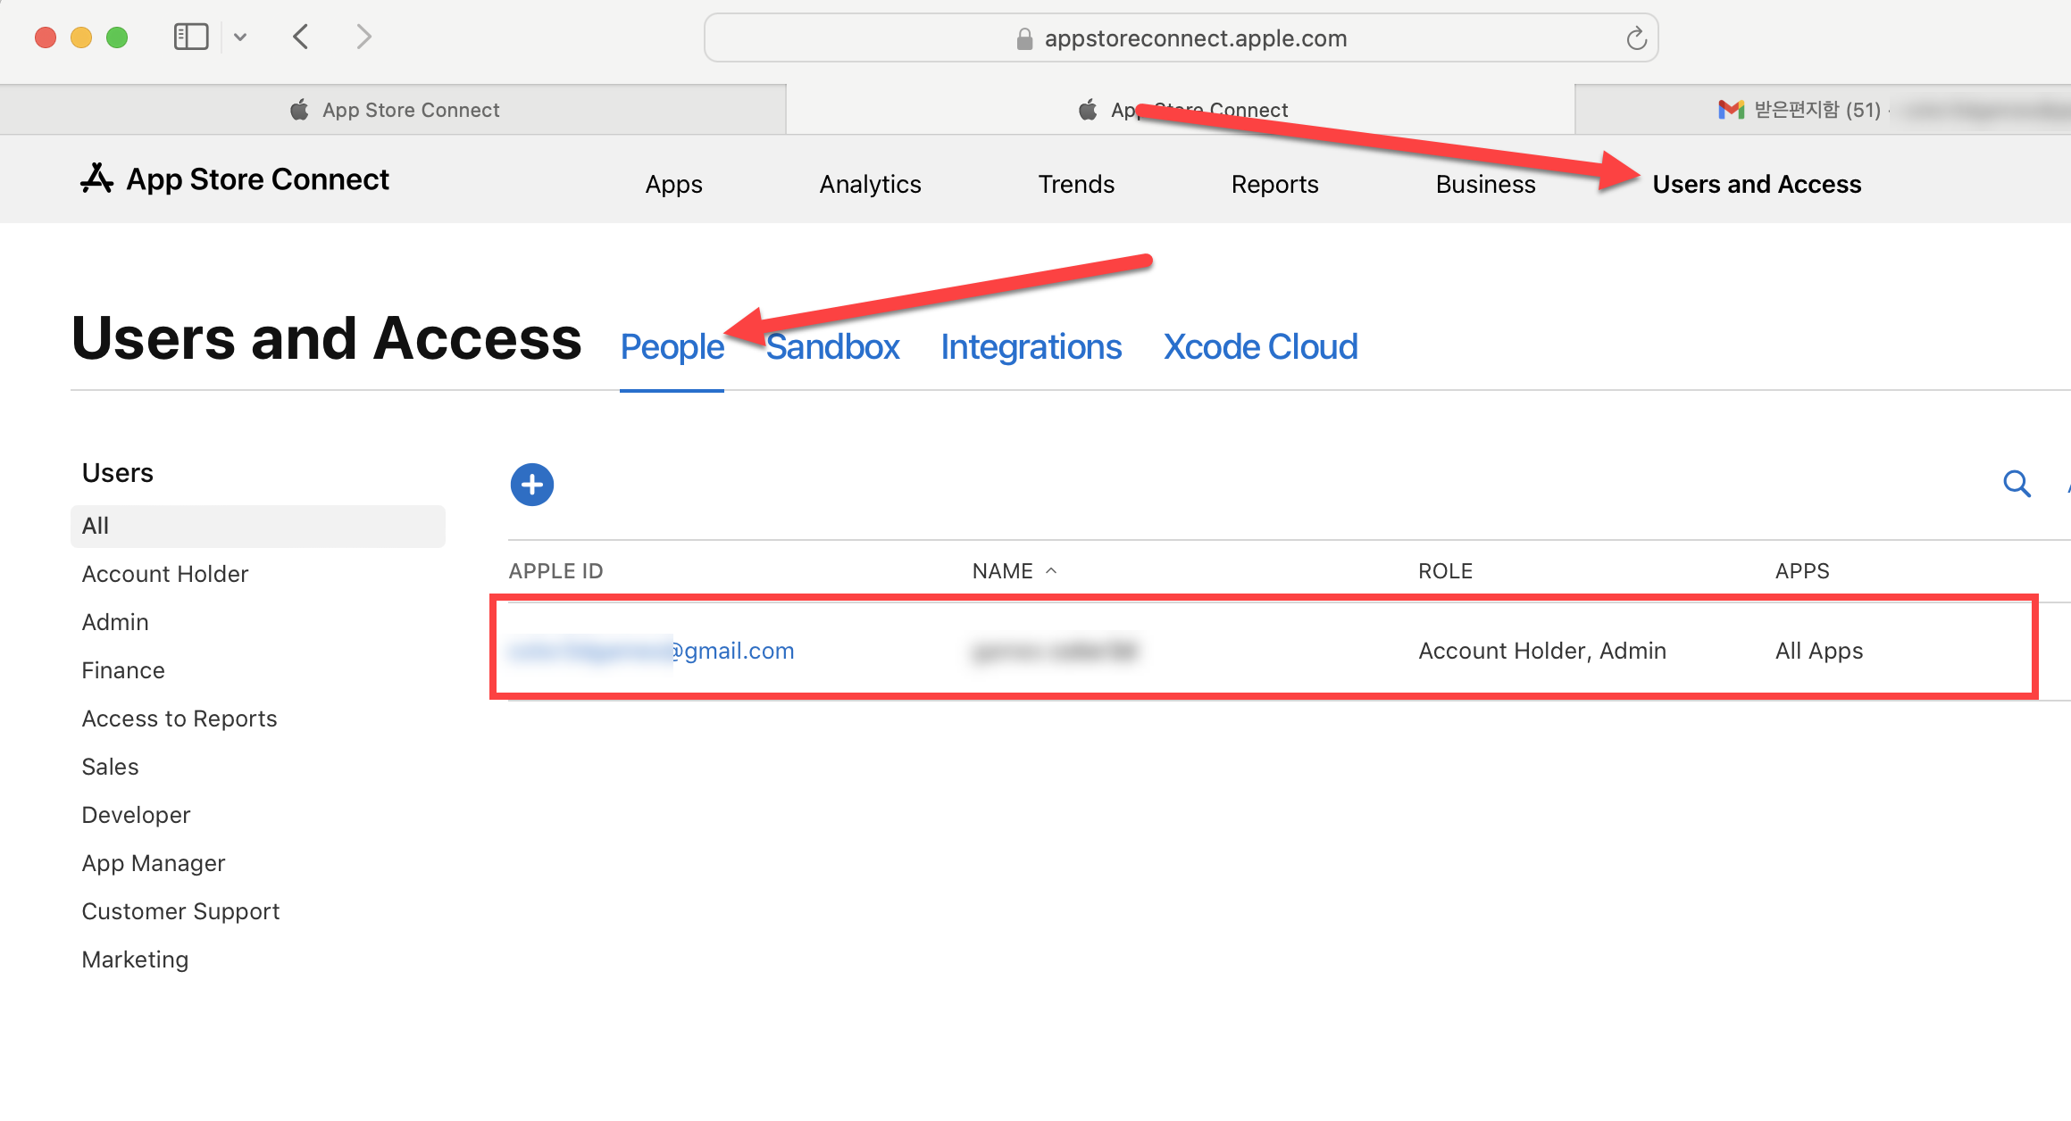Open Trends in the top navigation
Screen dimensions: 2071x1121
point(1075,184)
